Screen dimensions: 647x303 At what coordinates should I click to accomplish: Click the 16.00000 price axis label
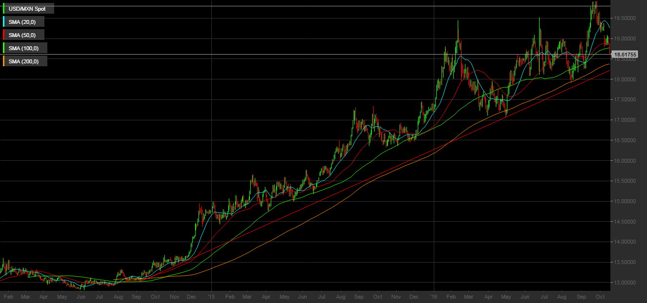coord(625,161)
